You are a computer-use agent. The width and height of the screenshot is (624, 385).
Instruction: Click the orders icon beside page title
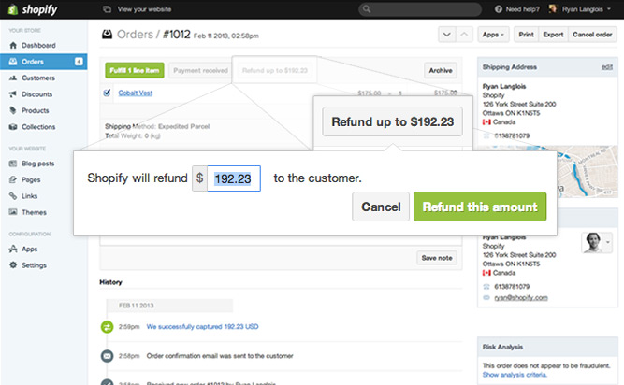tap(107, 35)
